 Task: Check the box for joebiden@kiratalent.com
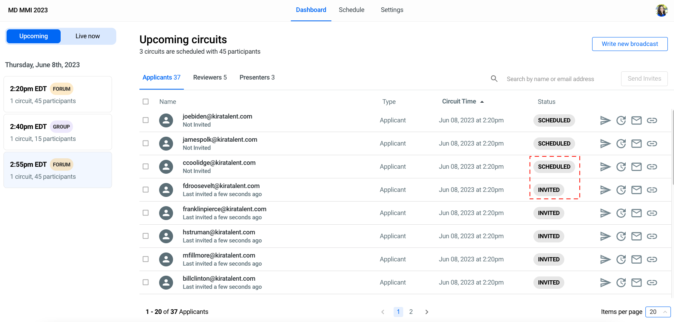[x=146, y=120]
